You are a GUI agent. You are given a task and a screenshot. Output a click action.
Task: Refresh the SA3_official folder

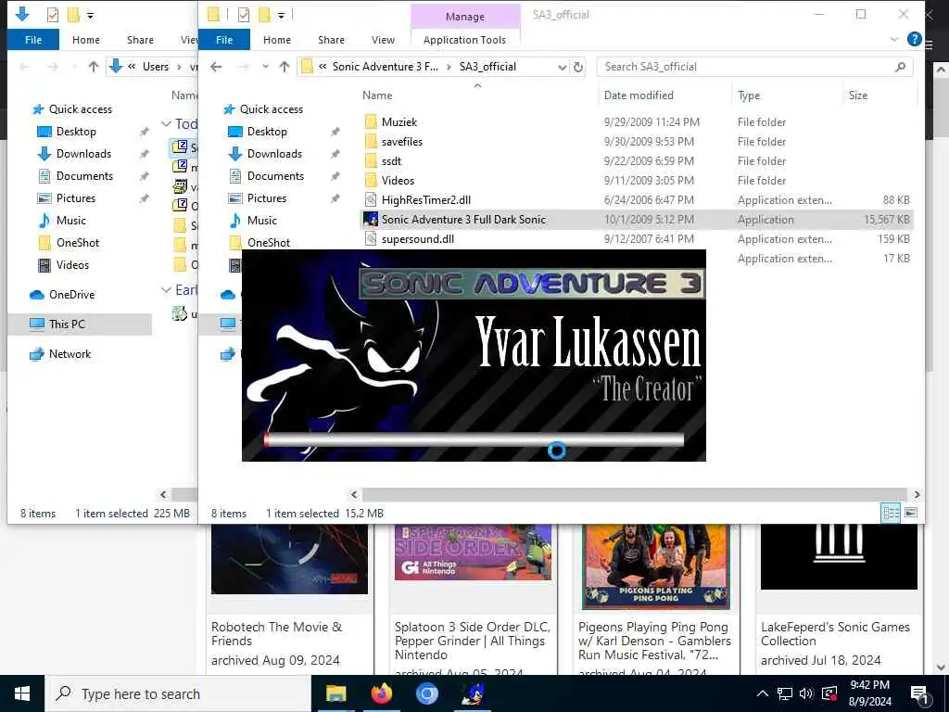pyautogui.click(x=578, y=67)
